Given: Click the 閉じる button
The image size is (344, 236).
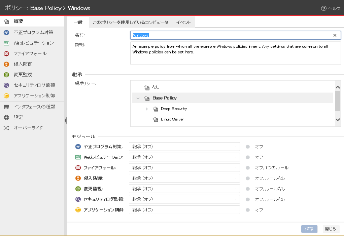Looking at the screenshot, I should (330, 229).
